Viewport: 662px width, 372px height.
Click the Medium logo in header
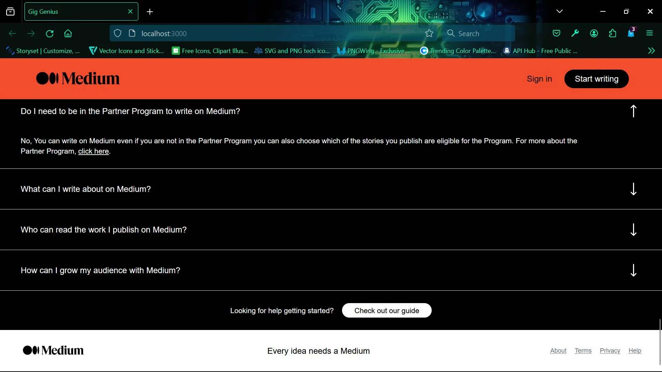(78, 79)
